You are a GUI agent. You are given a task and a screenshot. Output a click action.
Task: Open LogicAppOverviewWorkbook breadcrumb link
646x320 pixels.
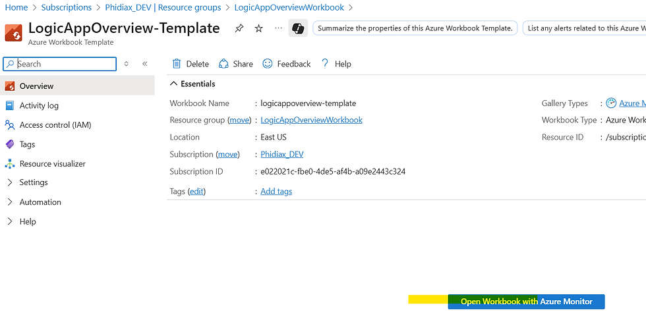tap(289, 7)
